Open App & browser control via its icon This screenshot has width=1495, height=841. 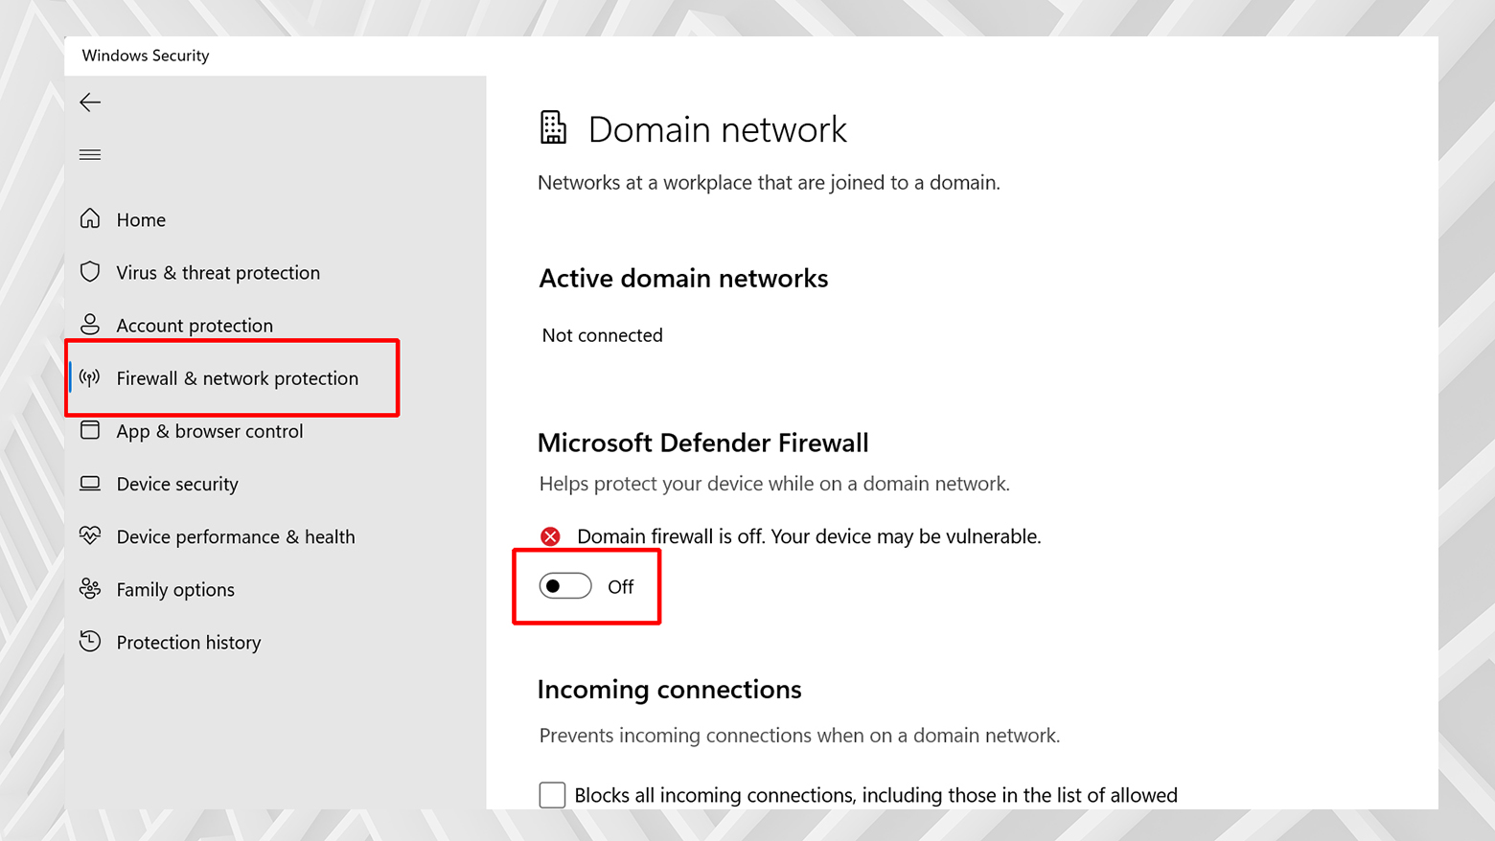(x=89, y=431)
